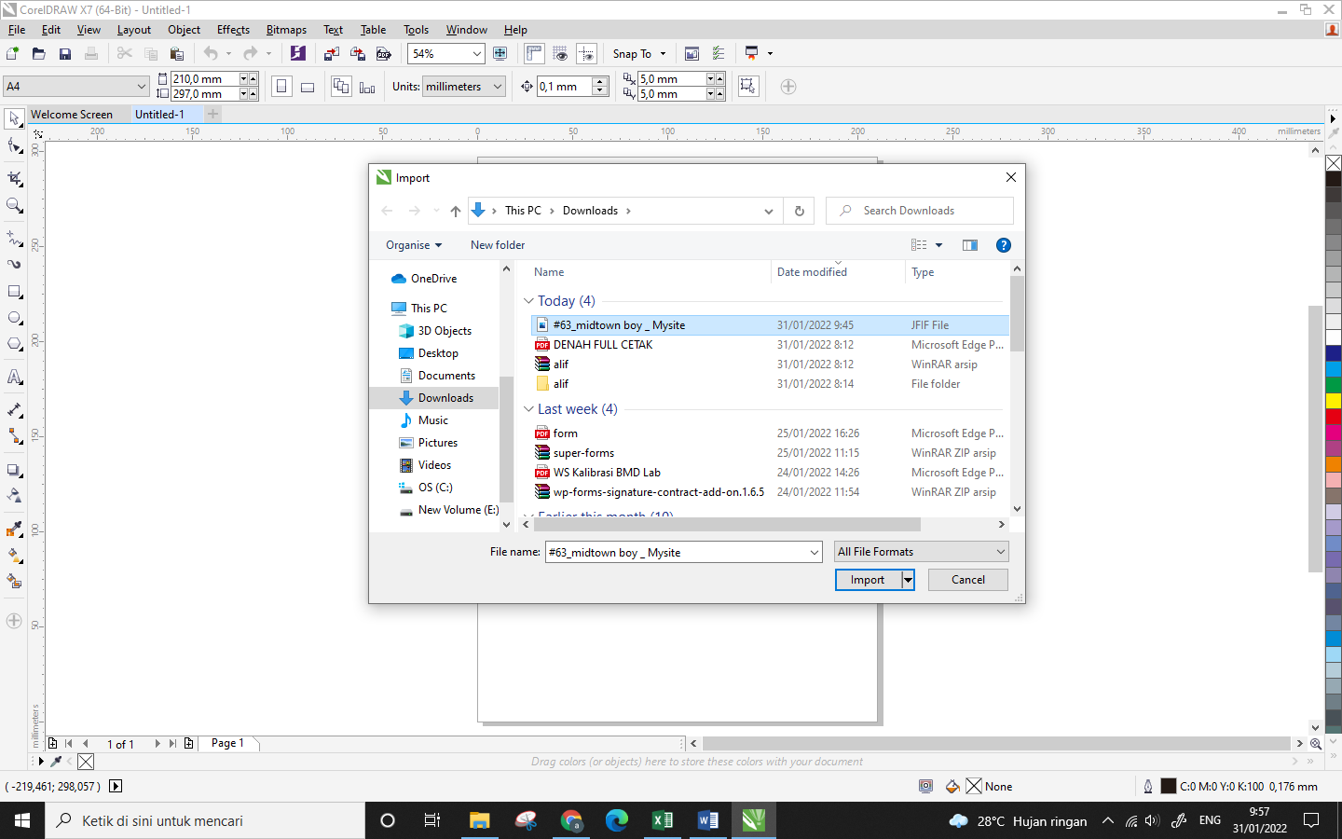Collapse the Today (4) file group
Screen dimensions: 1342x839
point(528,301)
